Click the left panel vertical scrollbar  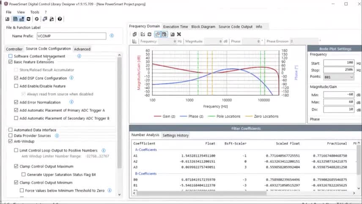click(119, 106)
